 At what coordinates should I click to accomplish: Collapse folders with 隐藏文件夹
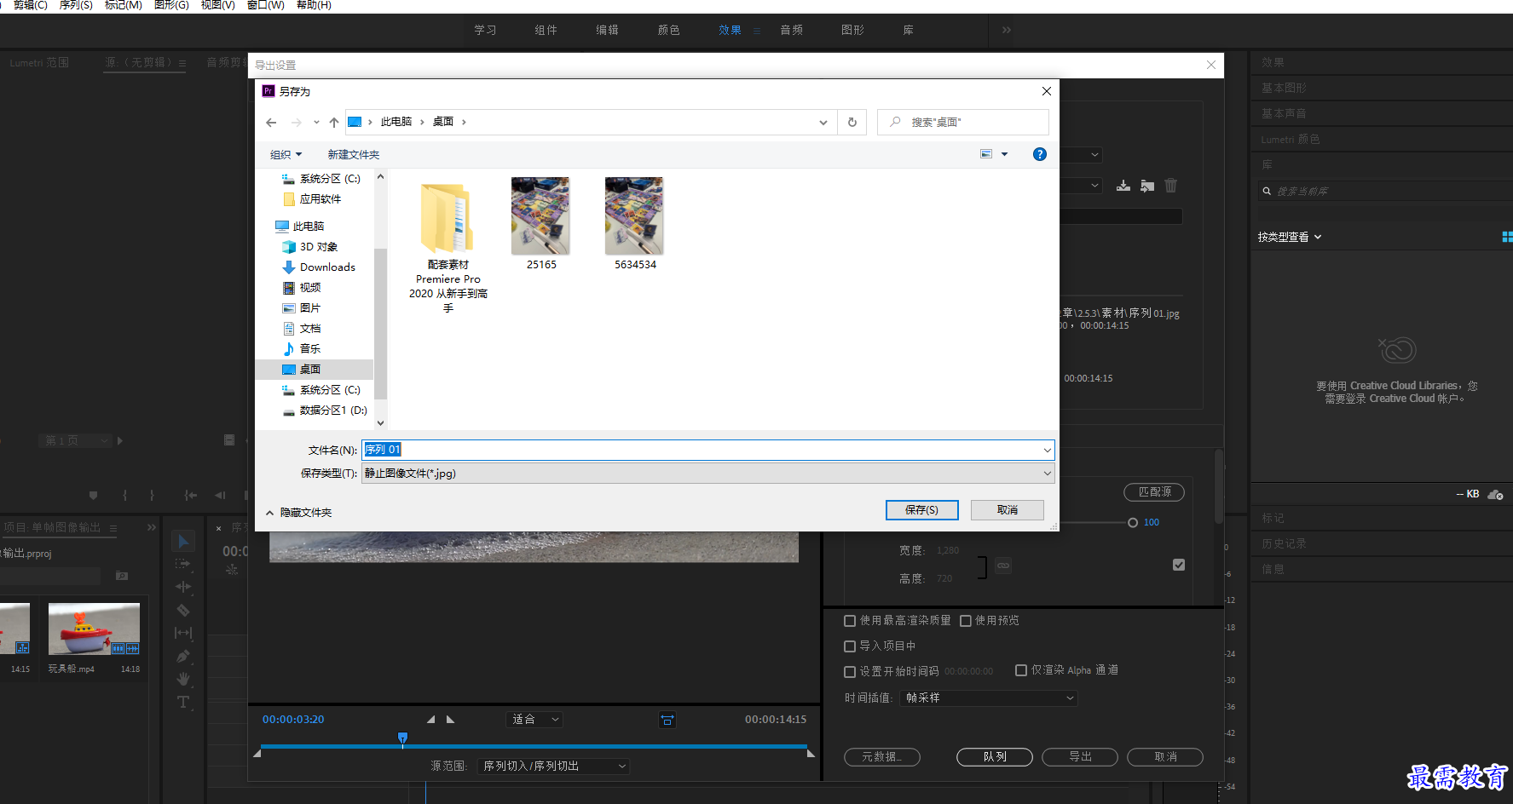pos(299,513)
